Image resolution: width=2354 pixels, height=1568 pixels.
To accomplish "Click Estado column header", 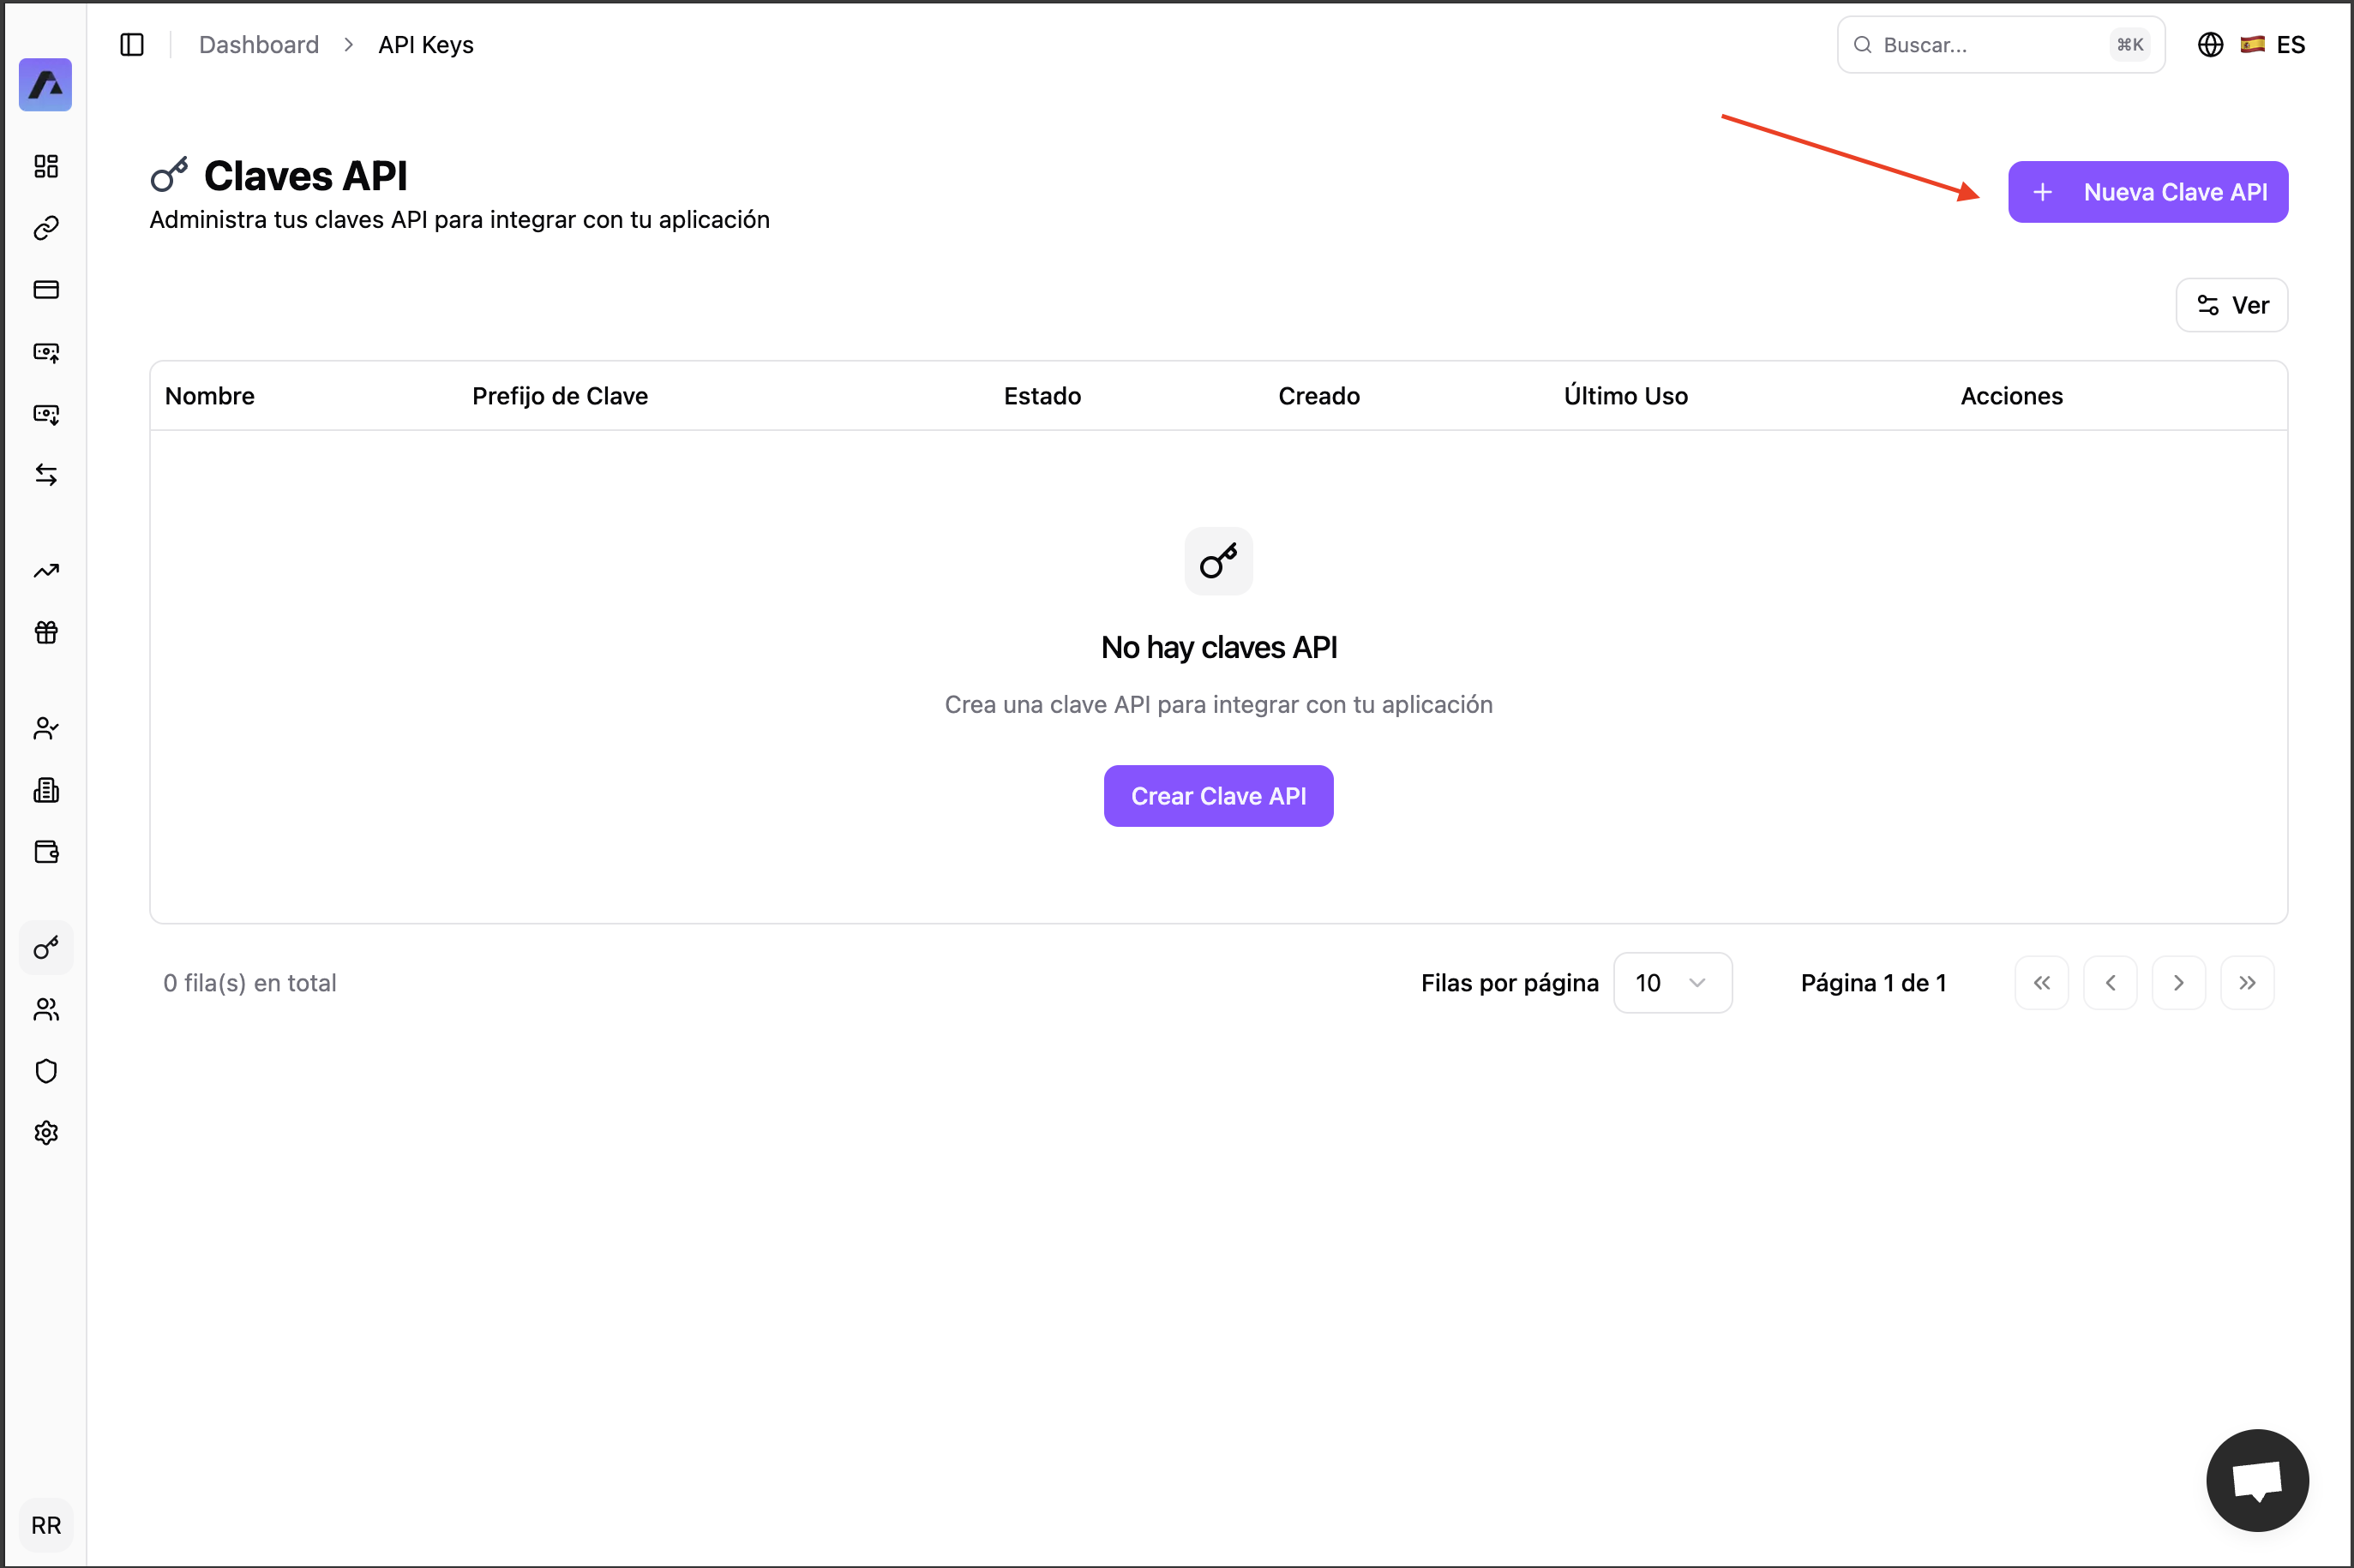I will (1042, 396).
